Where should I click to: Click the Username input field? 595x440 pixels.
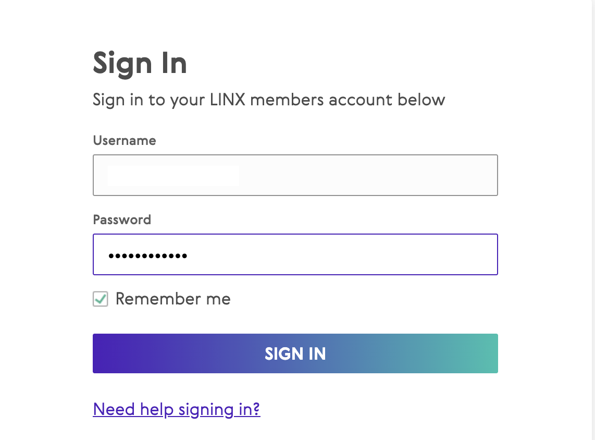tap(295, 175)
